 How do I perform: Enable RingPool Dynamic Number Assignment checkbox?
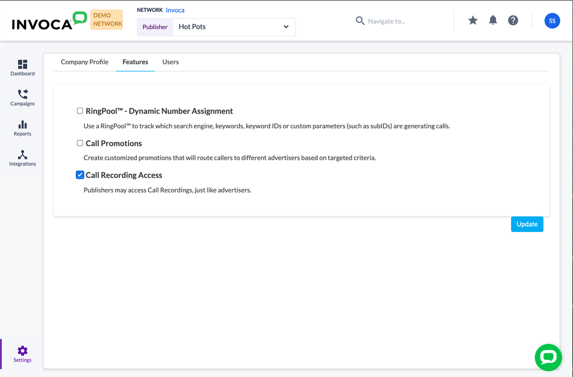click(x=80, y=111)
